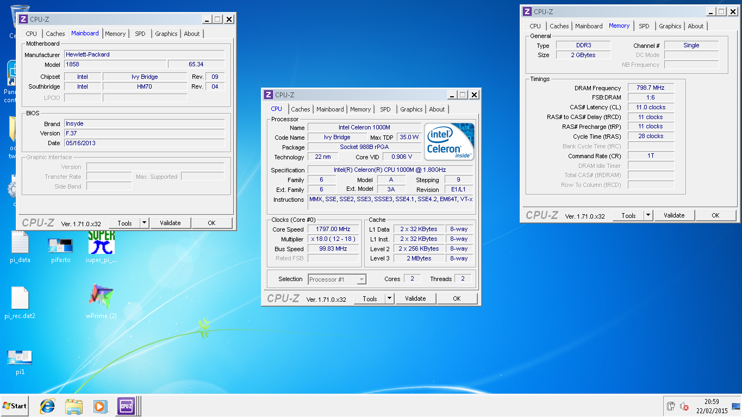The height and width of the screenshot is (417, 742).
Task: Open the CPU tab in Mainboard window
Action: click(x=32, y=34)
